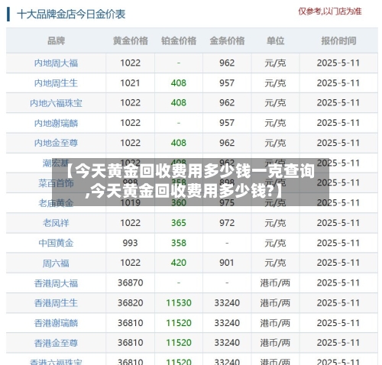The width and height of the screenshot is (382, 365).
Task: Select gold bar price 972 for 老凤祥
Action: pyautogui.click(x=227, y=223)
